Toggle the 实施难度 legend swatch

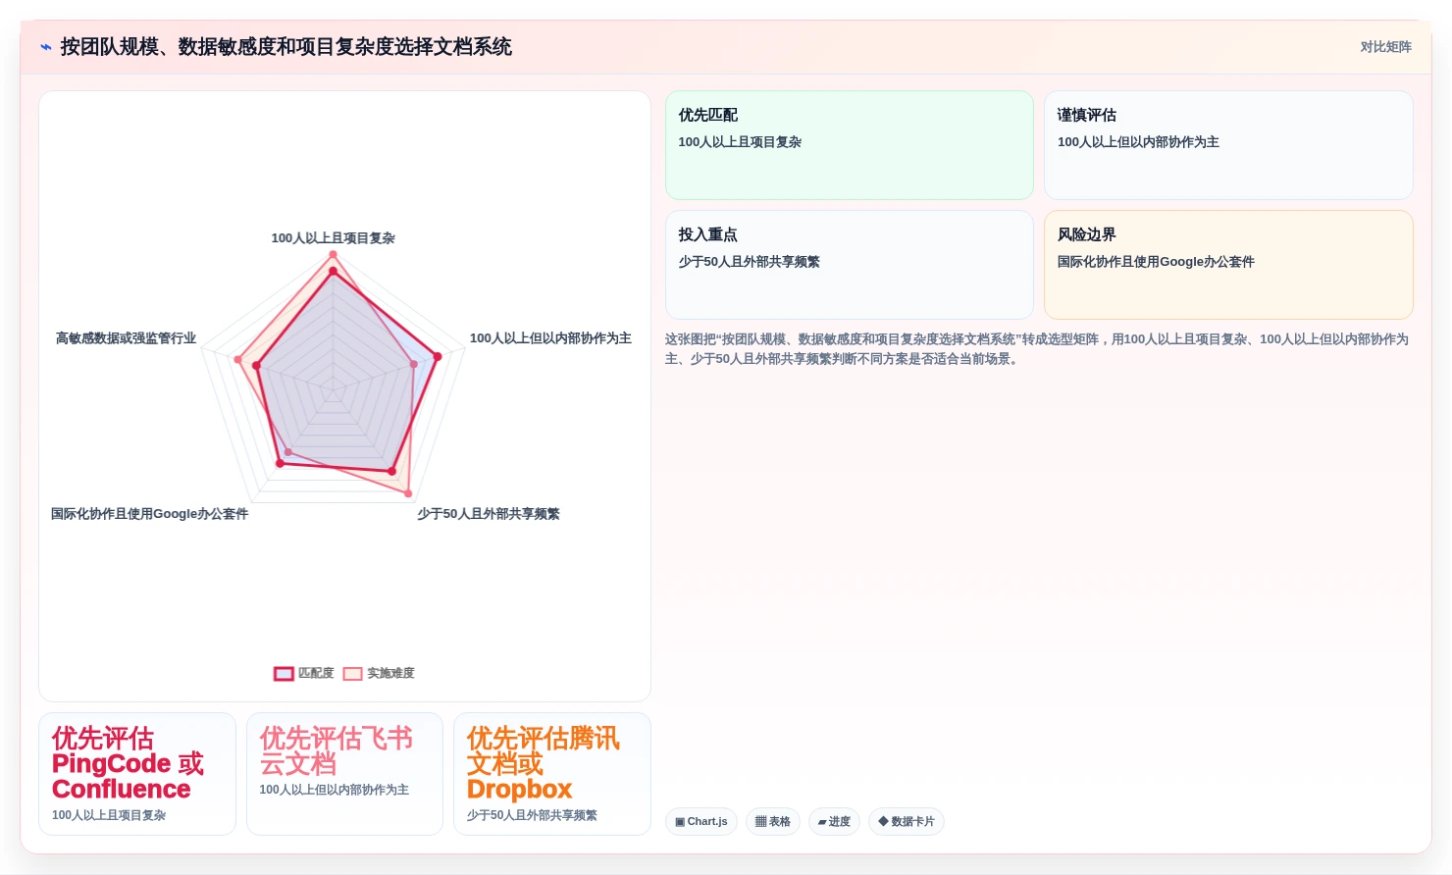[352, 673]
